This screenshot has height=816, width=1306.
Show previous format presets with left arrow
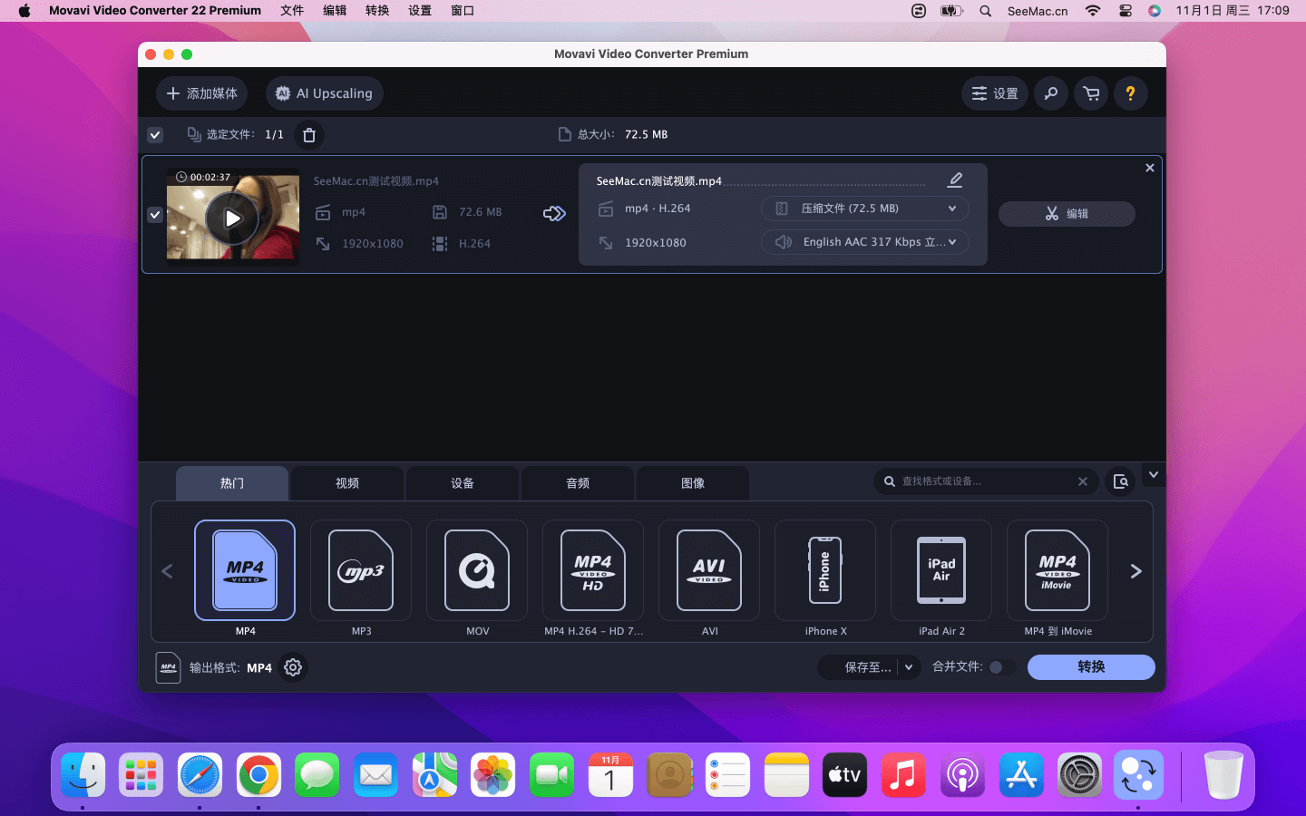[167, 571]
